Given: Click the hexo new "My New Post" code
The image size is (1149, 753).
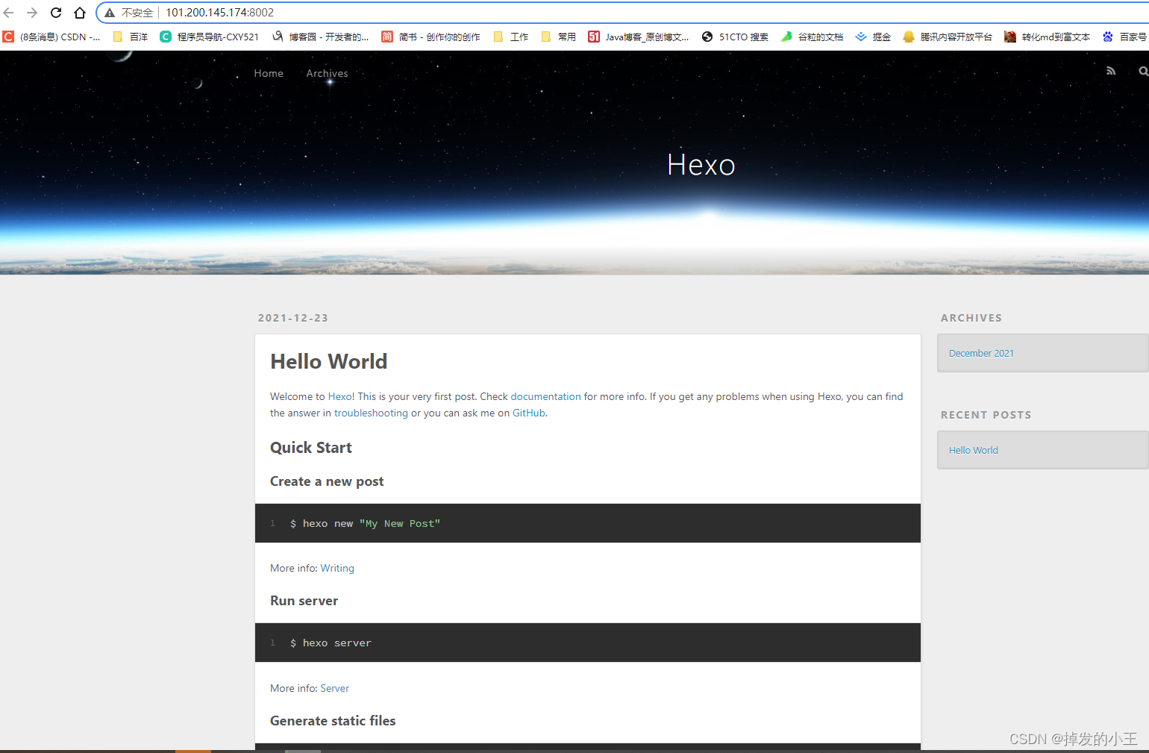Looking at the screenshot, I should (366, 524).
